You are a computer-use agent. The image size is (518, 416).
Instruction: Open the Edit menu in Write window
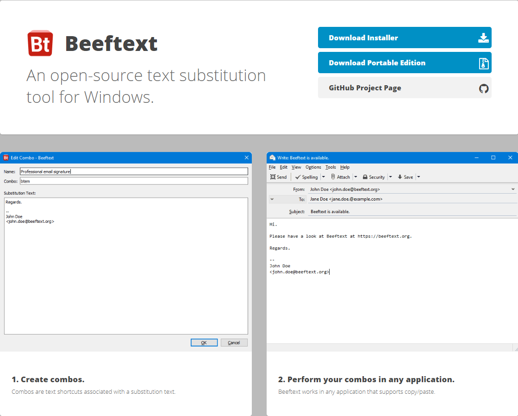283,167
